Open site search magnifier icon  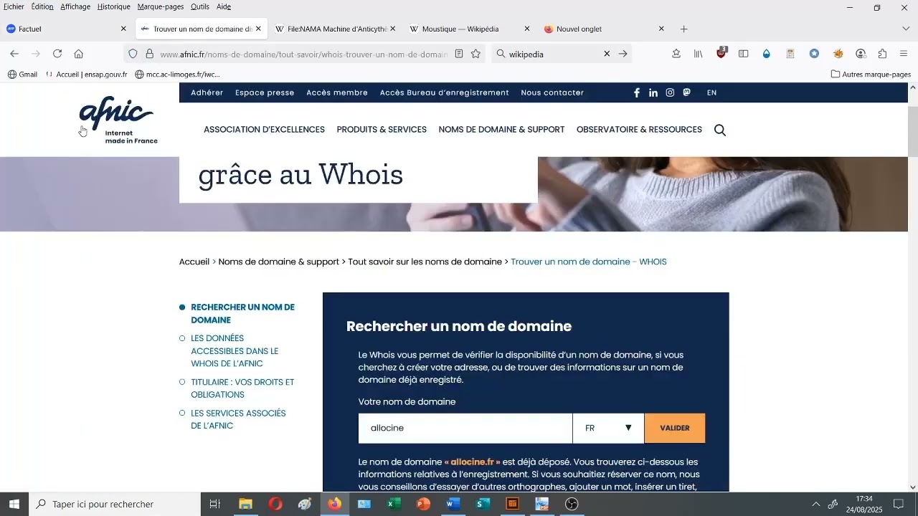720,130
